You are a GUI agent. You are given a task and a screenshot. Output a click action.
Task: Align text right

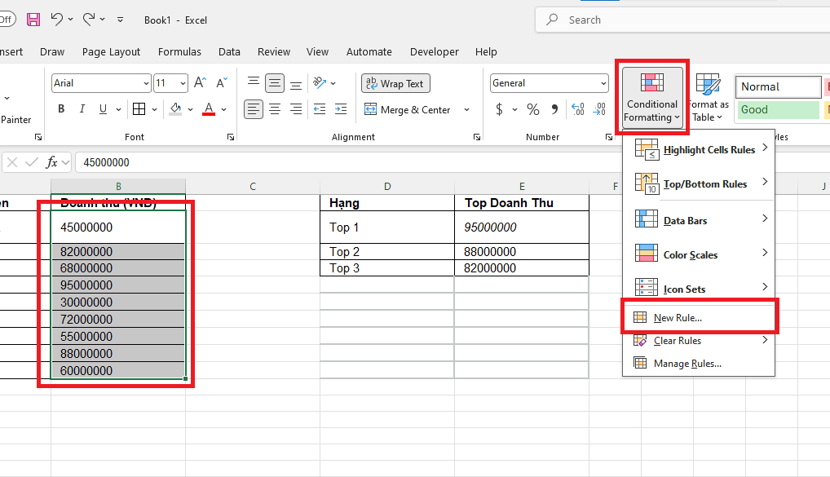pos(296,109)
